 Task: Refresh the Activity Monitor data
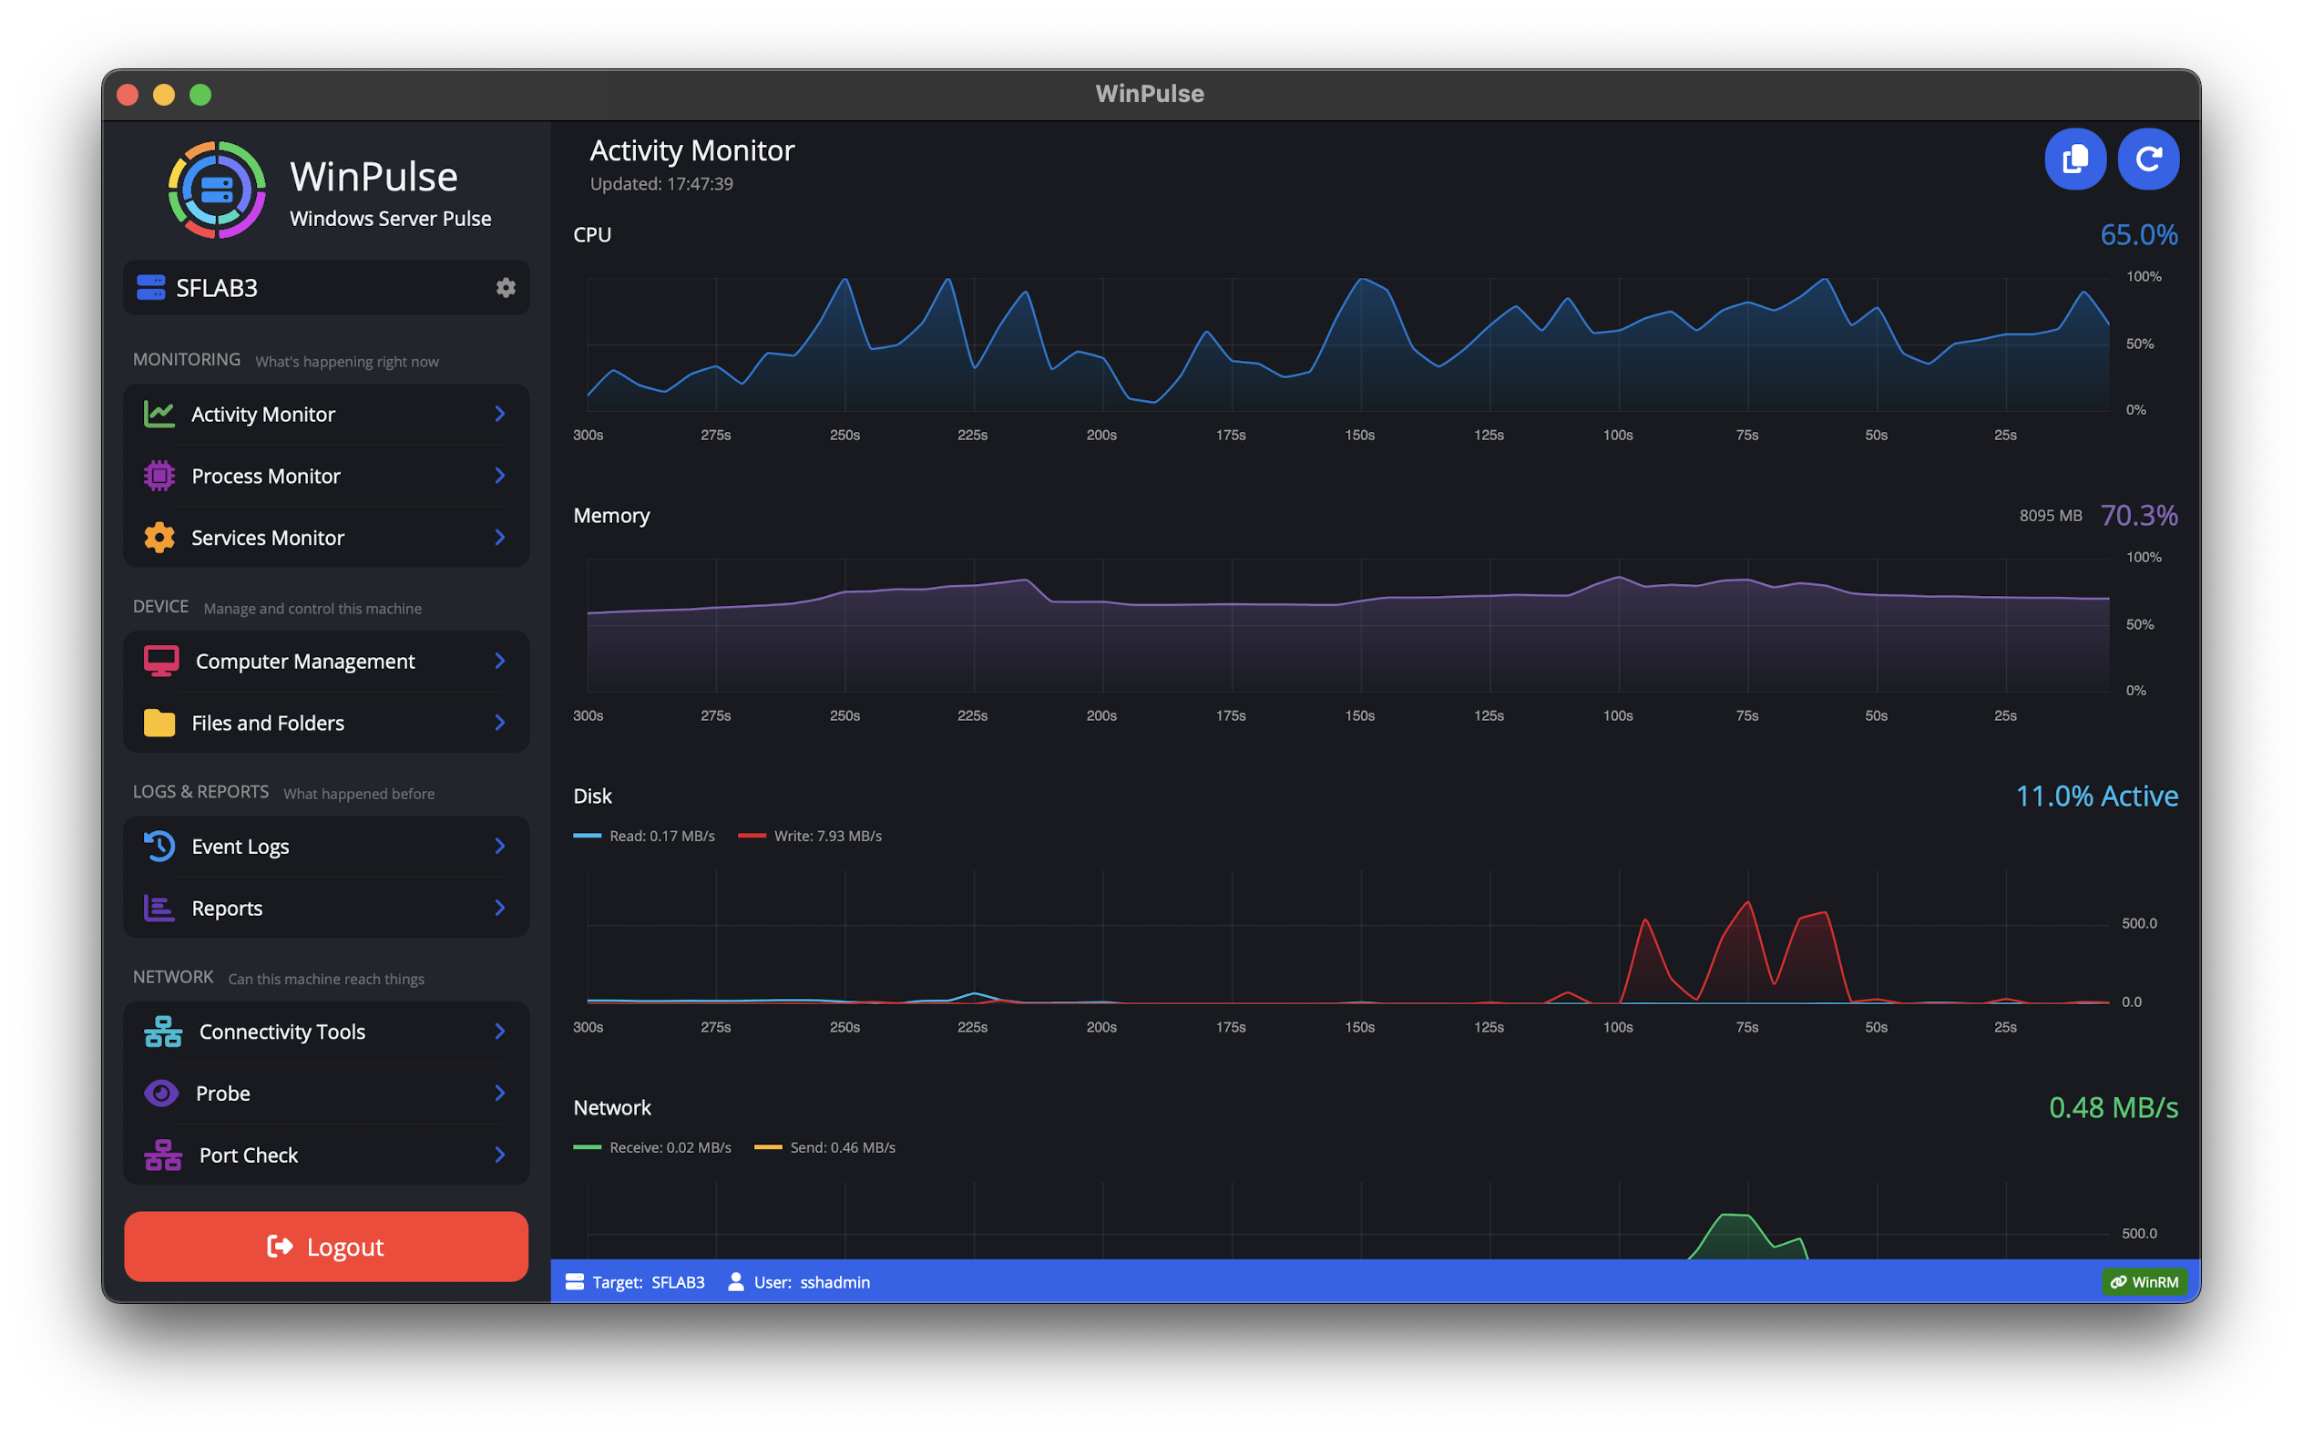click(2149, 159)
